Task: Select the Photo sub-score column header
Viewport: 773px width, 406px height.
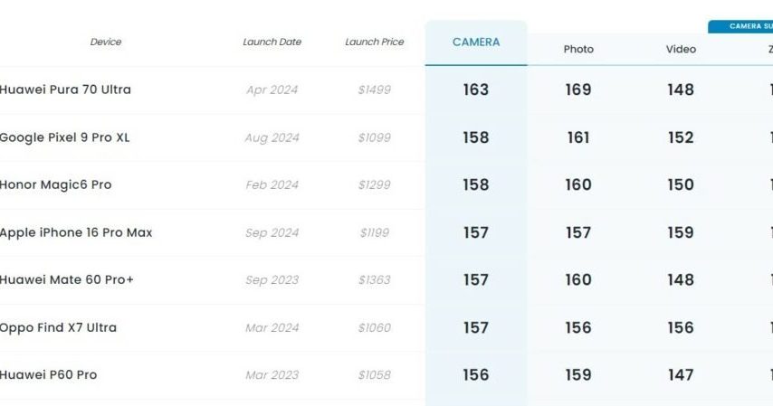Action: coord(578,49)
